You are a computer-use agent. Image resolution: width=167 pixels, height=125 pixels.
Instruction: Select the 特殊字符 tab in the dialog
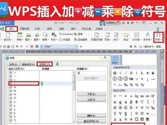click(29, 64)
